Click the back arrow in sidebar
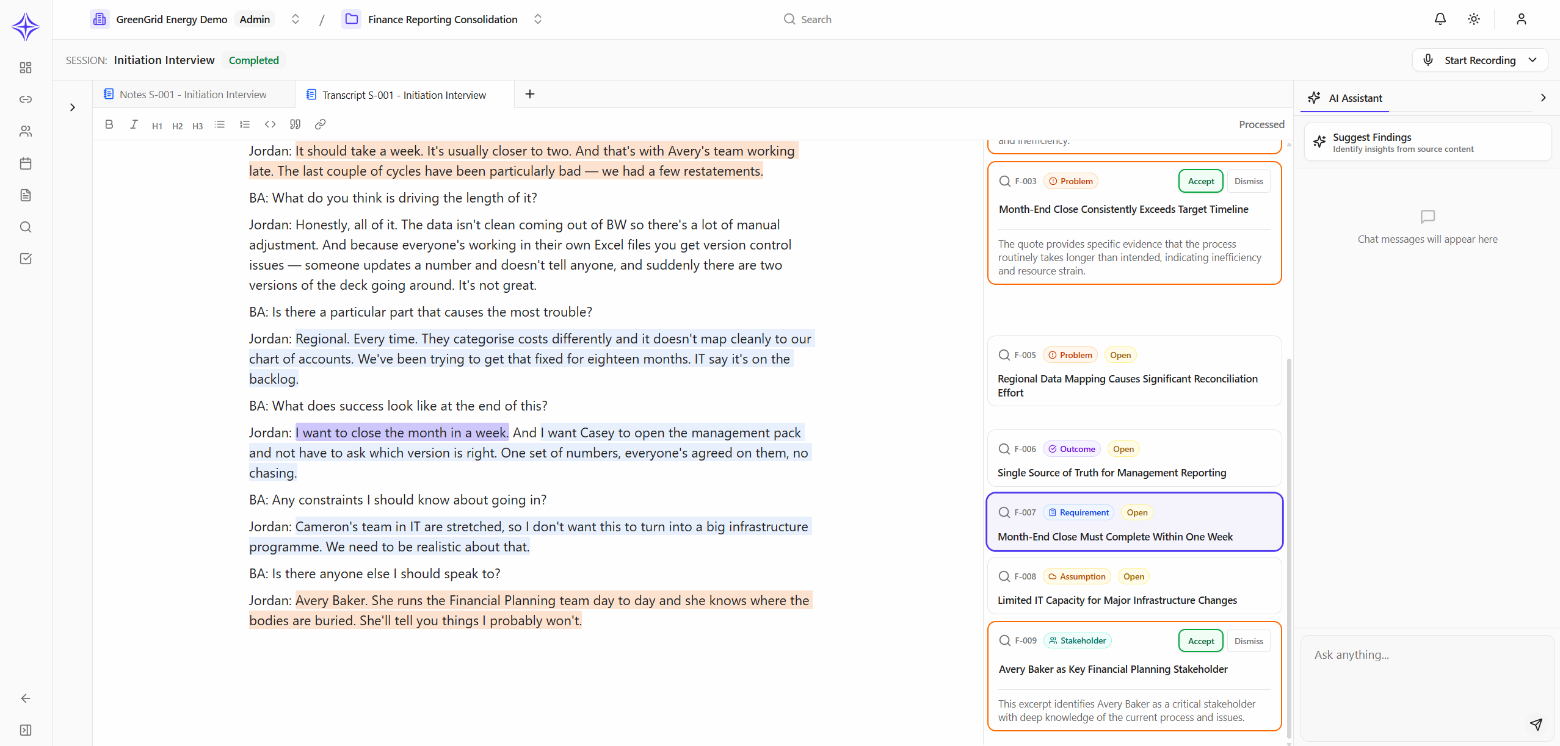 coord(26,698)
